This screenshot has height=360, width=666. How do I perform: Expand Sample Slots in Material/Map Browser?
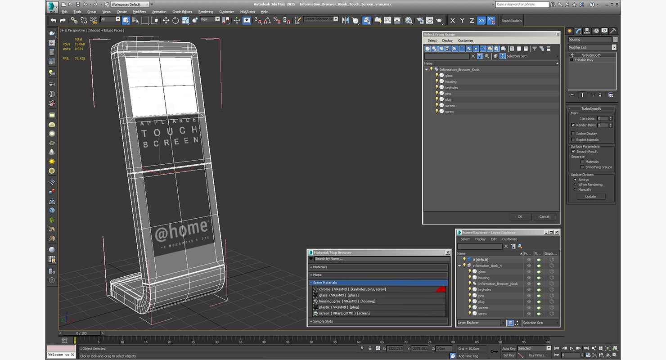click(378, 321)
